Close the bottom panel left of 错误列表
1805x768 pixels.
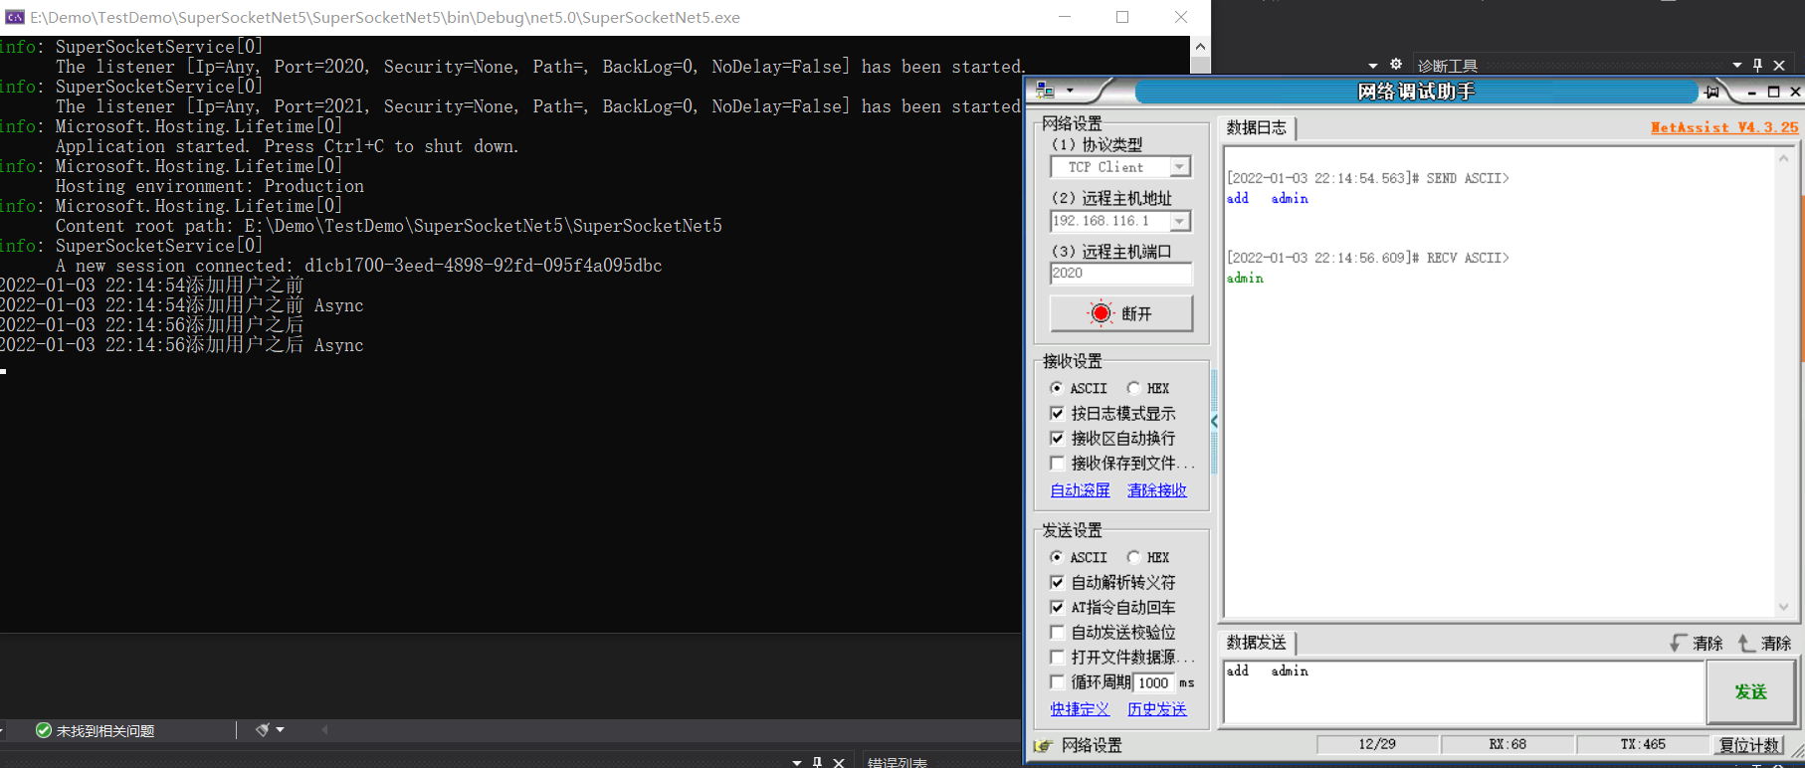[x=839, y=762]
